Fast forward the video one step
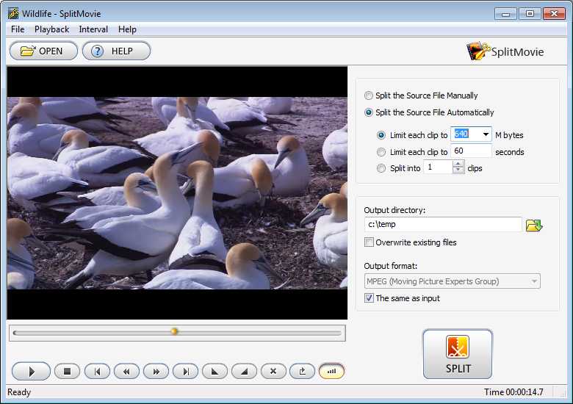This screenshot has width=573, height=404. [156, 372]
